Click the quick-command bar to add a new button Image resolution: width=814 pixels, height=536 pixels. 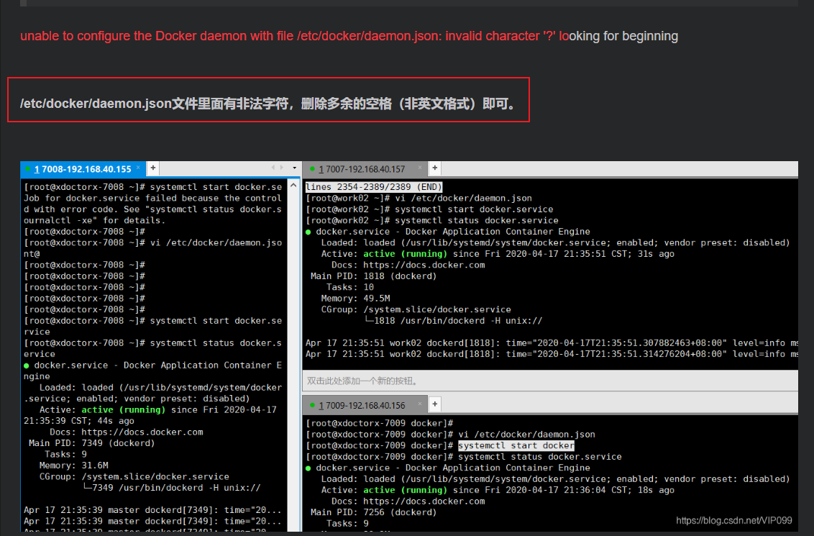[x=550, y=381]
